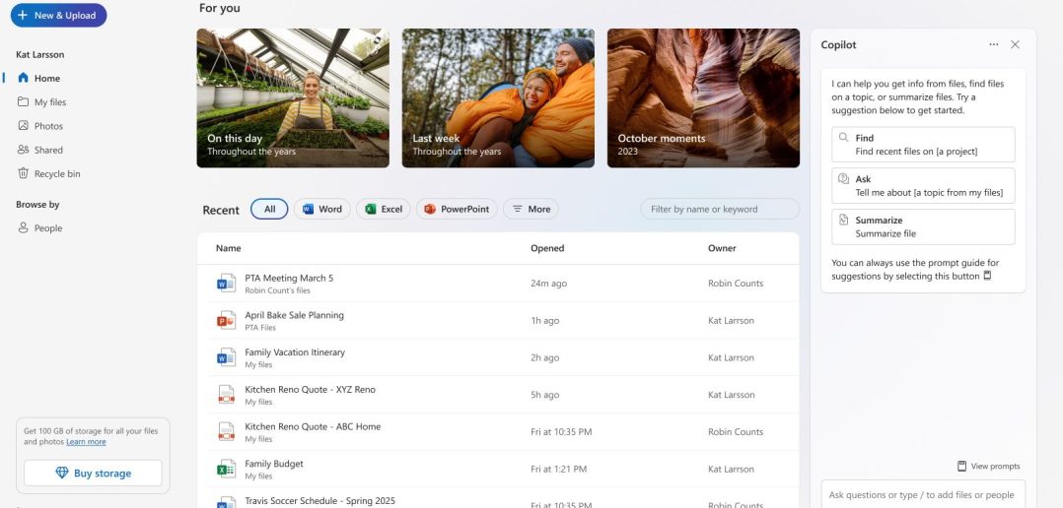Viewport: 1063px width, 508px height.
Task: Click the Word icon beside PTA Meeting March 5
Action: (226, 284)
